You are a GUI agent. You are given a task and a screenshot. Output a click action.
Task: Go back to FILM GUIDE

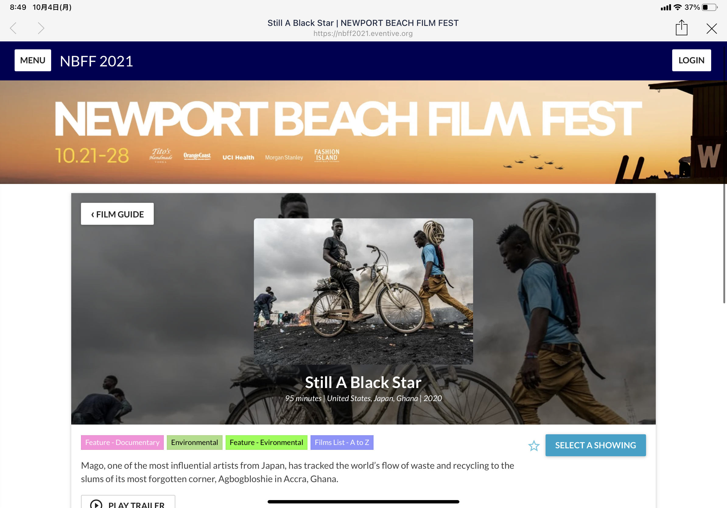coord(117,214)
